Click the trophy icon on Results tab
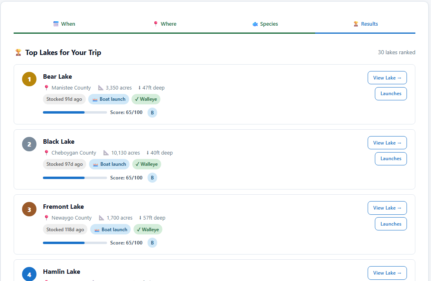 tap(356, 24)
